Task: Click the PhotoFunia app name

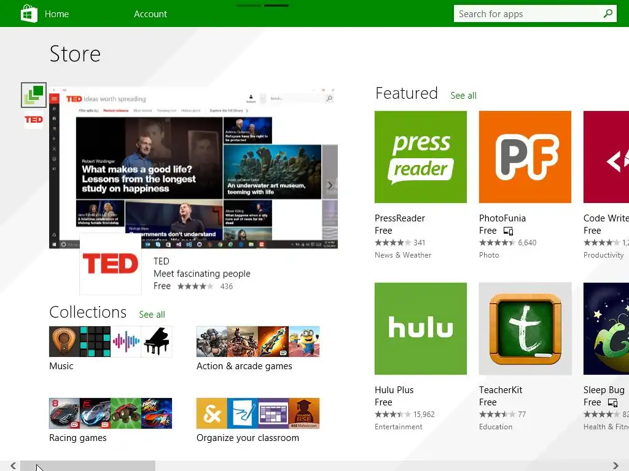Action: (x=502, y=218)
